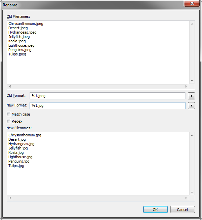Image resolution: width=202 pixels, height=220 pixels.
Task: Enable the Match case checkbox
Action: 9,114
